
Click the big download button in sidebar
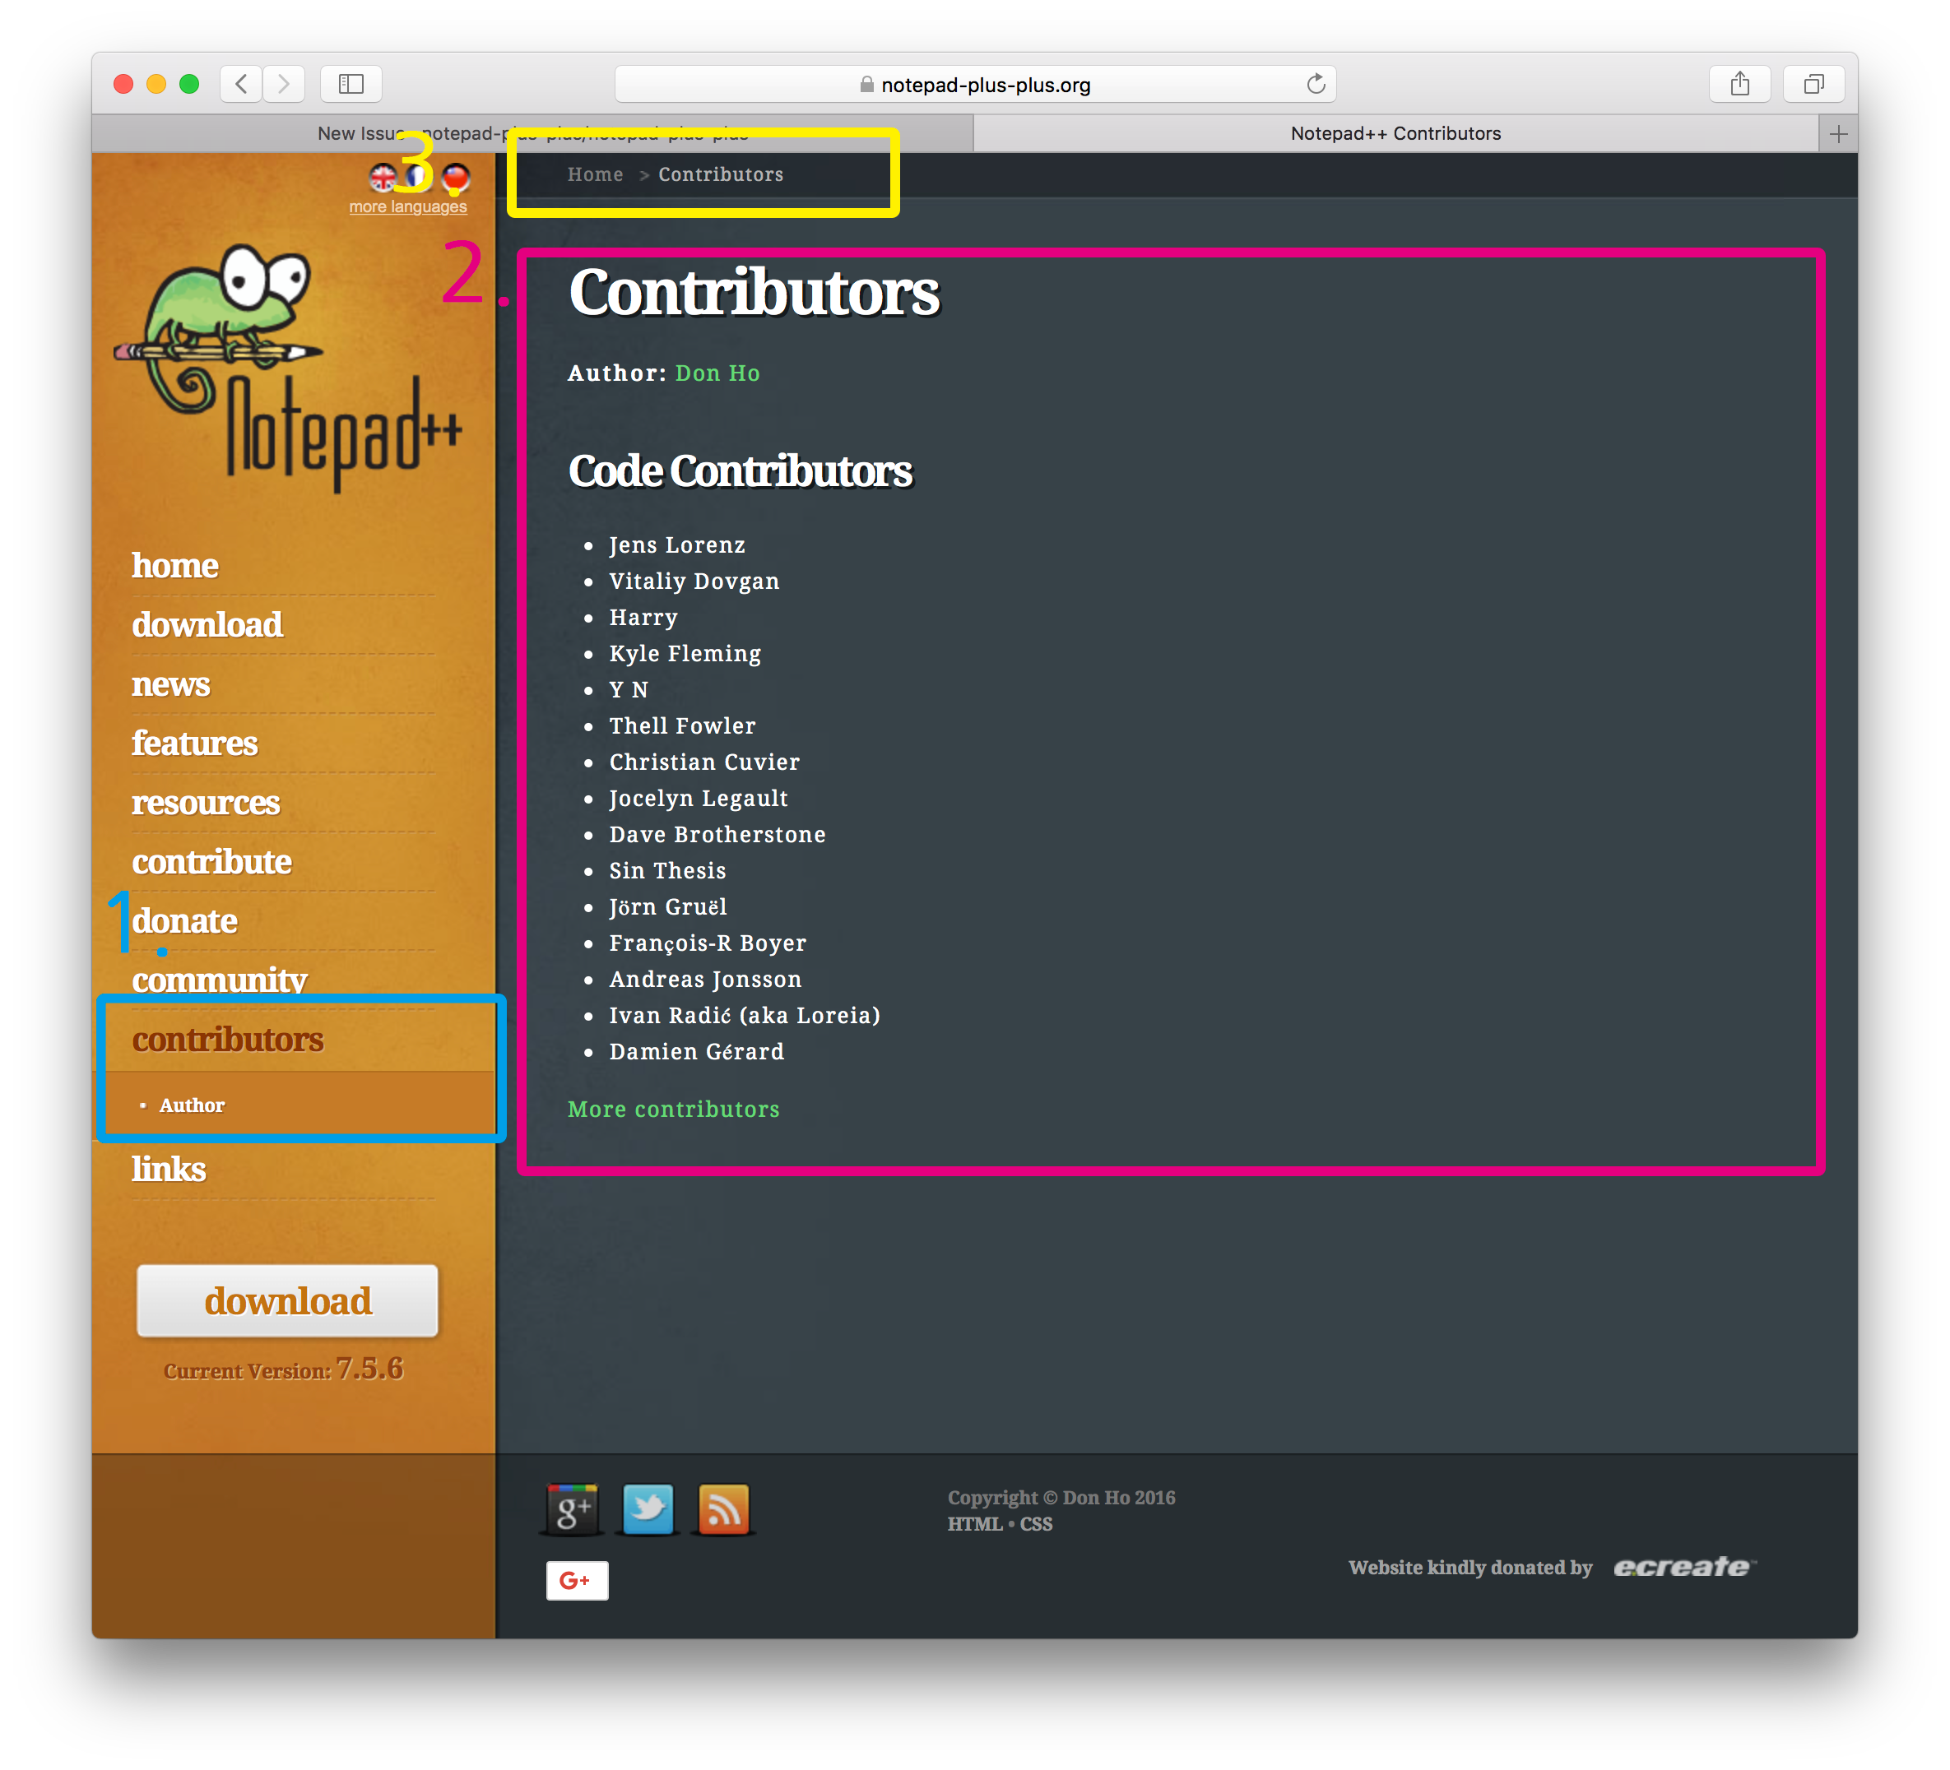coord(287,1300)
